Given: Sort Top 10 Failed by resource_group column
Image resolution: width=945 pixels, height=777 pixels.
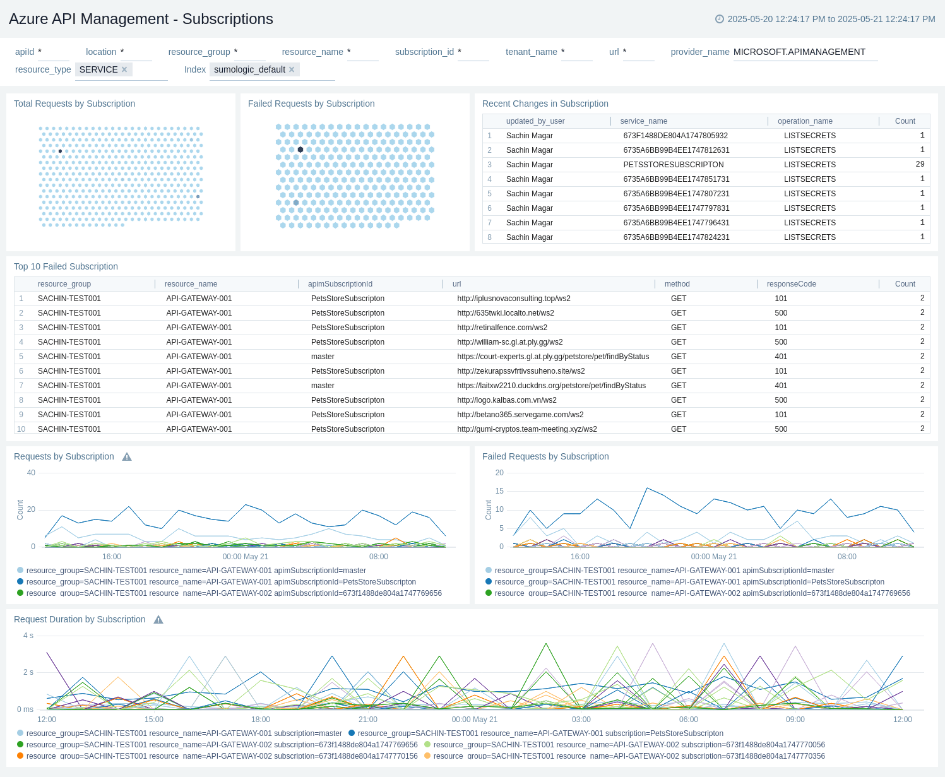Looking at the screenshot, I should [x=64, y=284].
